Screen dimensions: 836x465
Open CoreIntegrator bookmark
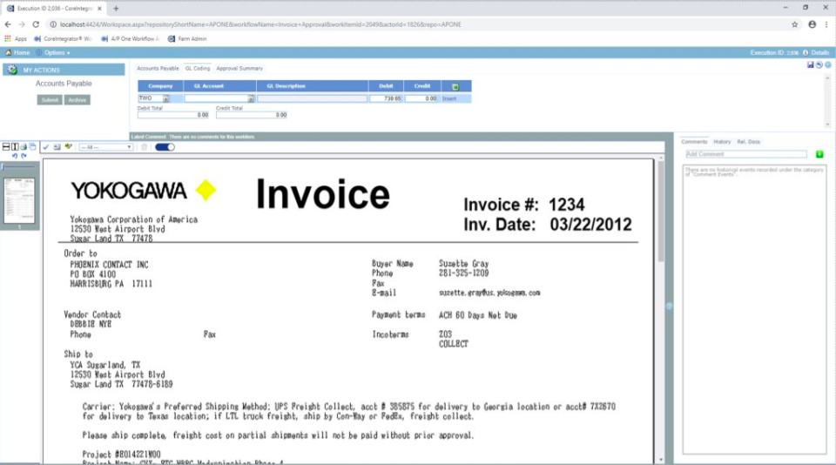[63, 39]
